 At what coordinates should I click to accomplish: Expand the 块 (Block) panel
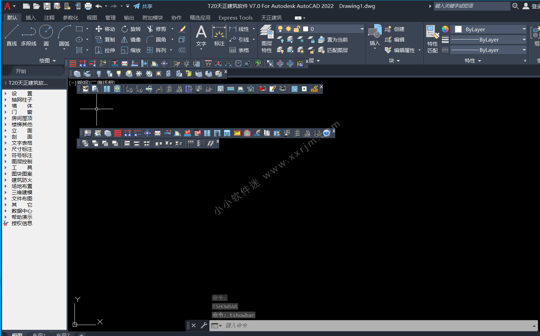[394, 60]
